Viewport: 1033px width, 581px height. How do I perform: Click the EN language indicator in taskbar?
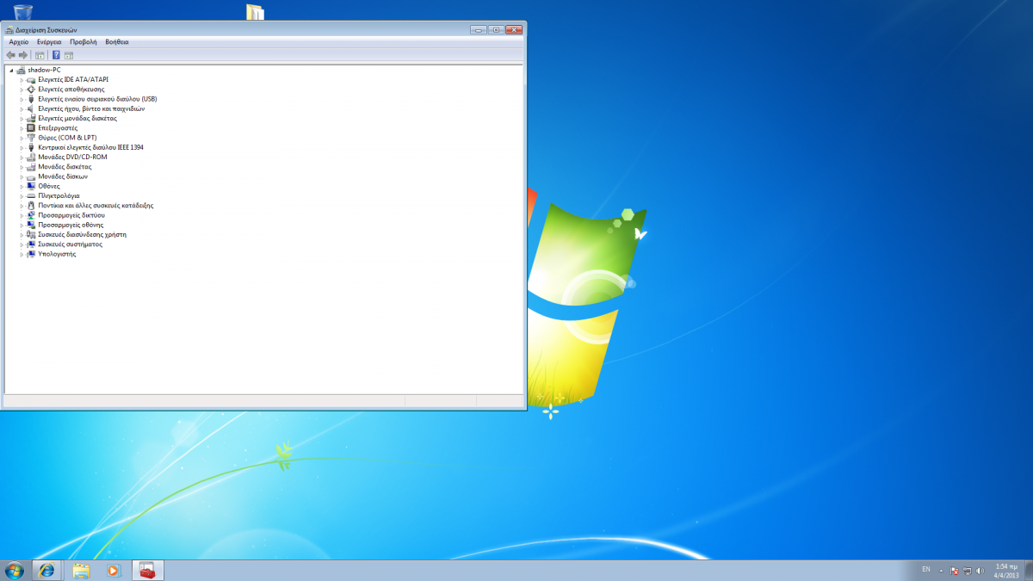tap(926, 569)
